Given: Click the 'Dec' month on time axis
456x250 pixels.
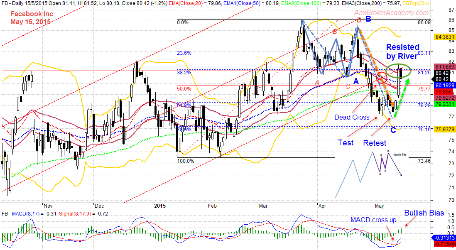Looking at the screenshot, I should point(99,206).
